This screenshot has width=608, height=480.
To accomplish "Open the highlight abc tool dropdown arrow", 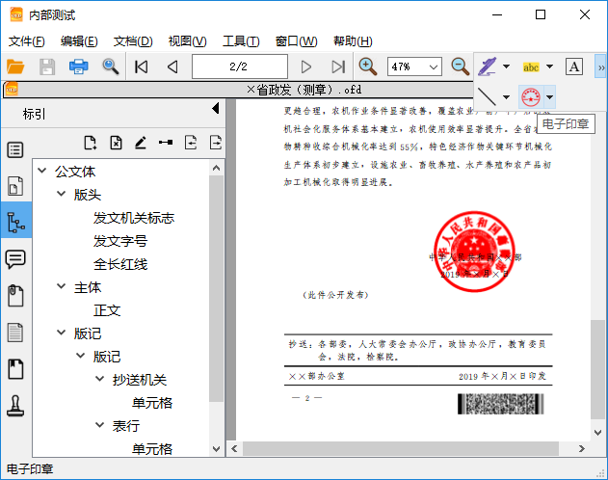I will coord(549,67).
